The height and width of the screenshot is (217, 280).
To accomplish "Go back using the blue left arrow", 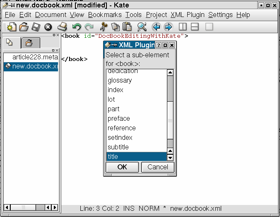I will pos(156,27).
